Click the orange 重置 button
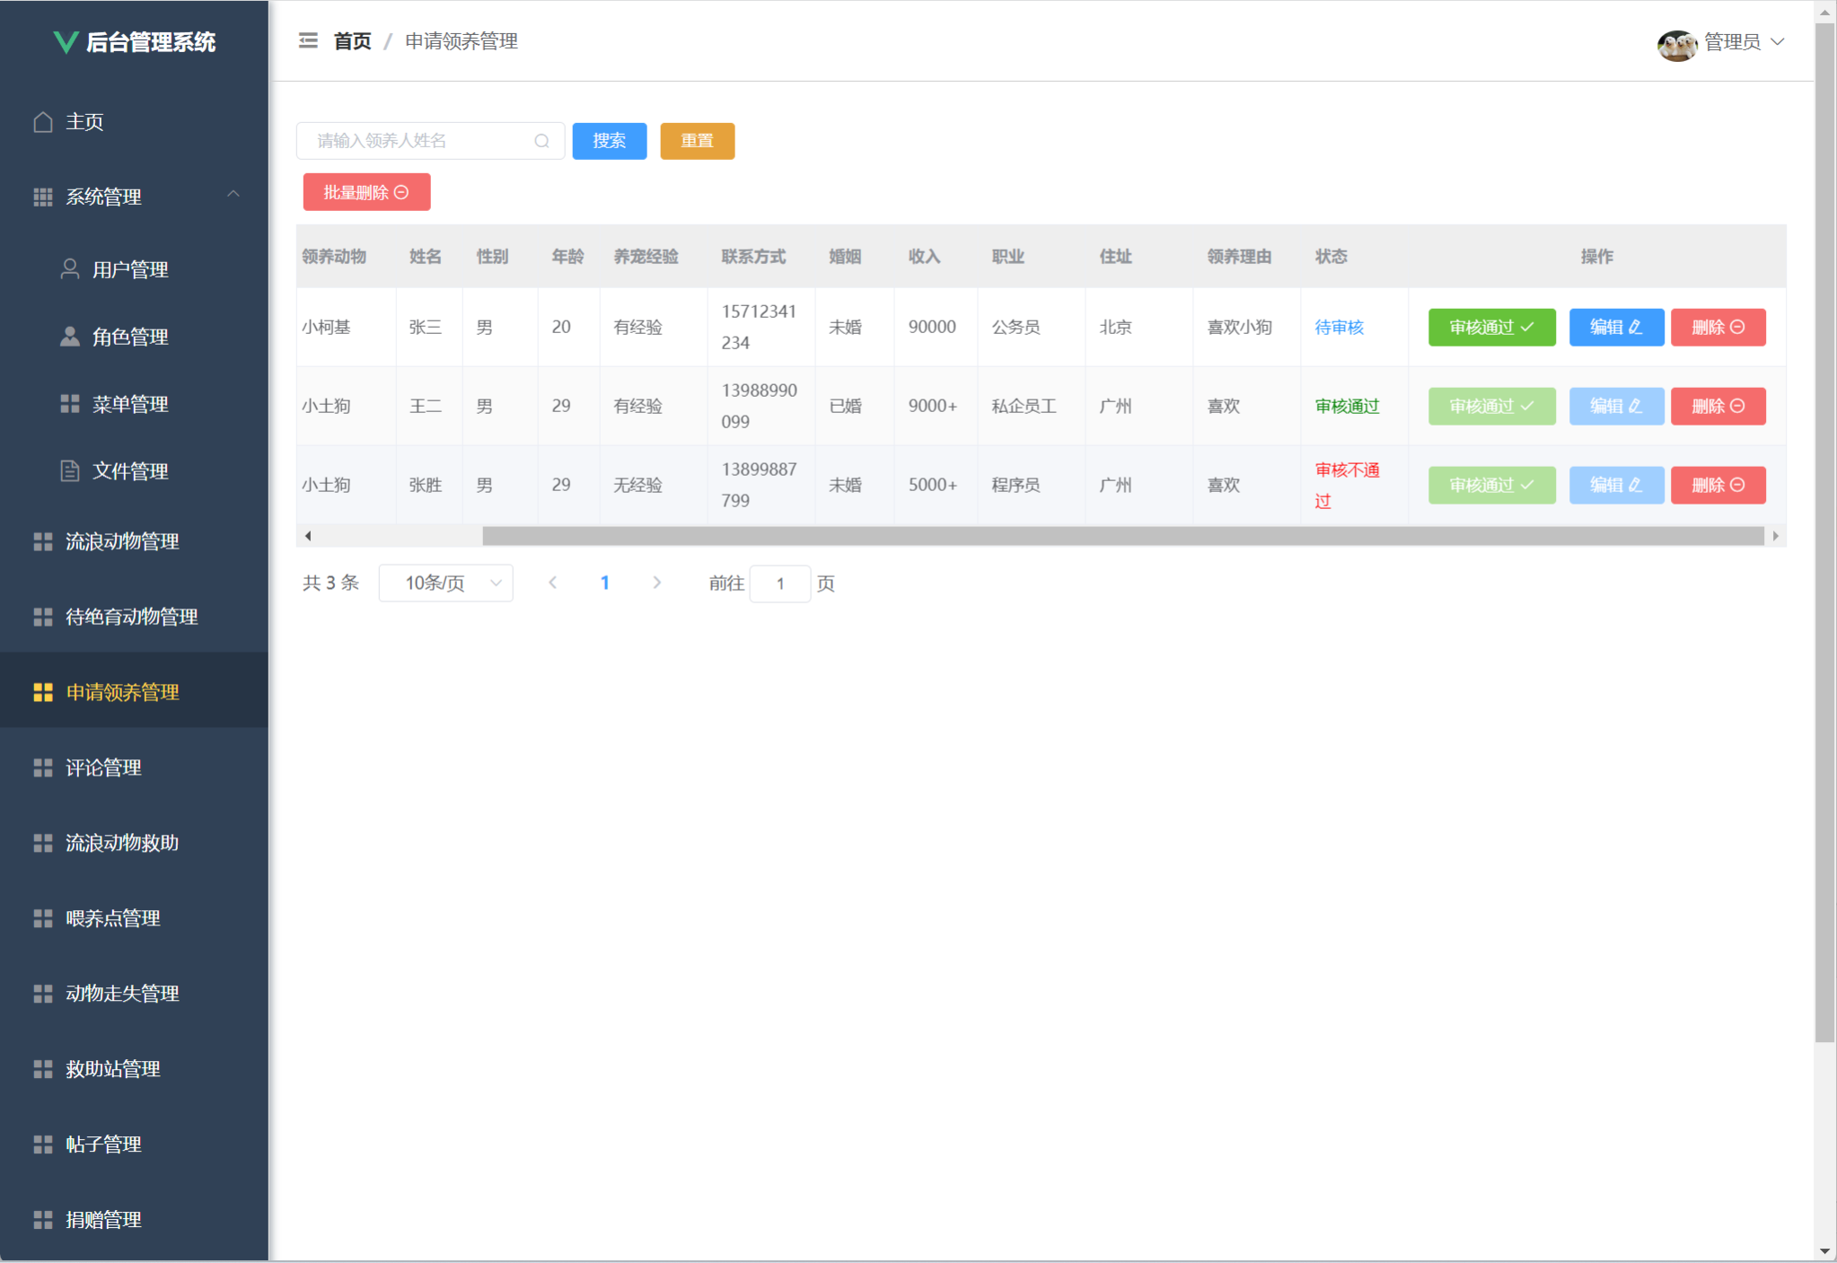Image resolution: width=1837 pixels, height=1263 pixels. click(697, 141)
